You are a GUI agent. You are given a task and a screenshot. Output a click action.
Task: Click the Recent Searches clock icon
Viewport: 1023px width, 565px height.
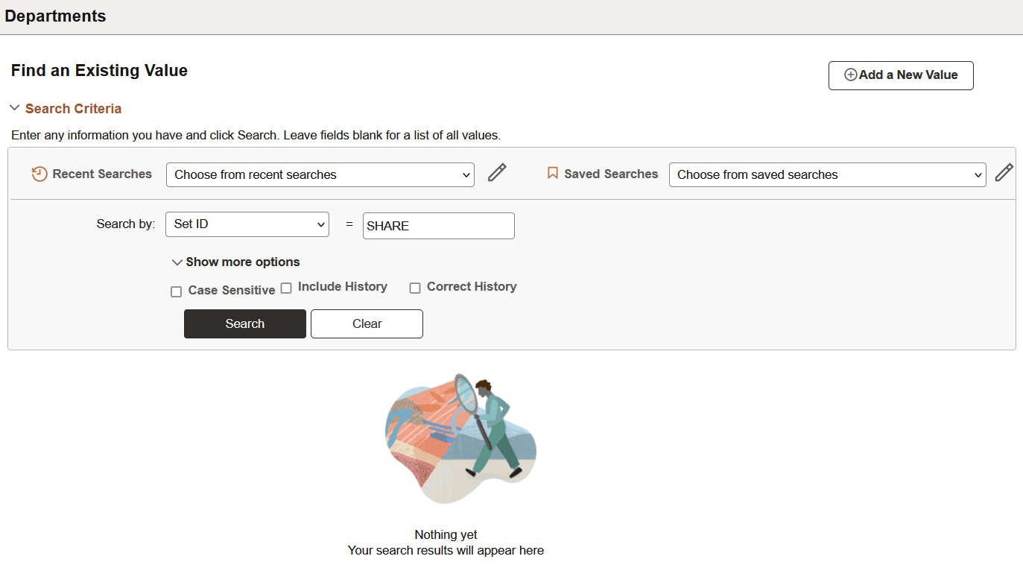click(38, 173)
